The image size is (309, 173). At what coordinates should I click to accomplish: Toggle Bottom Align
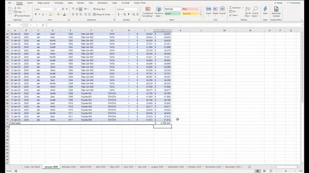[x=81, y=9]
